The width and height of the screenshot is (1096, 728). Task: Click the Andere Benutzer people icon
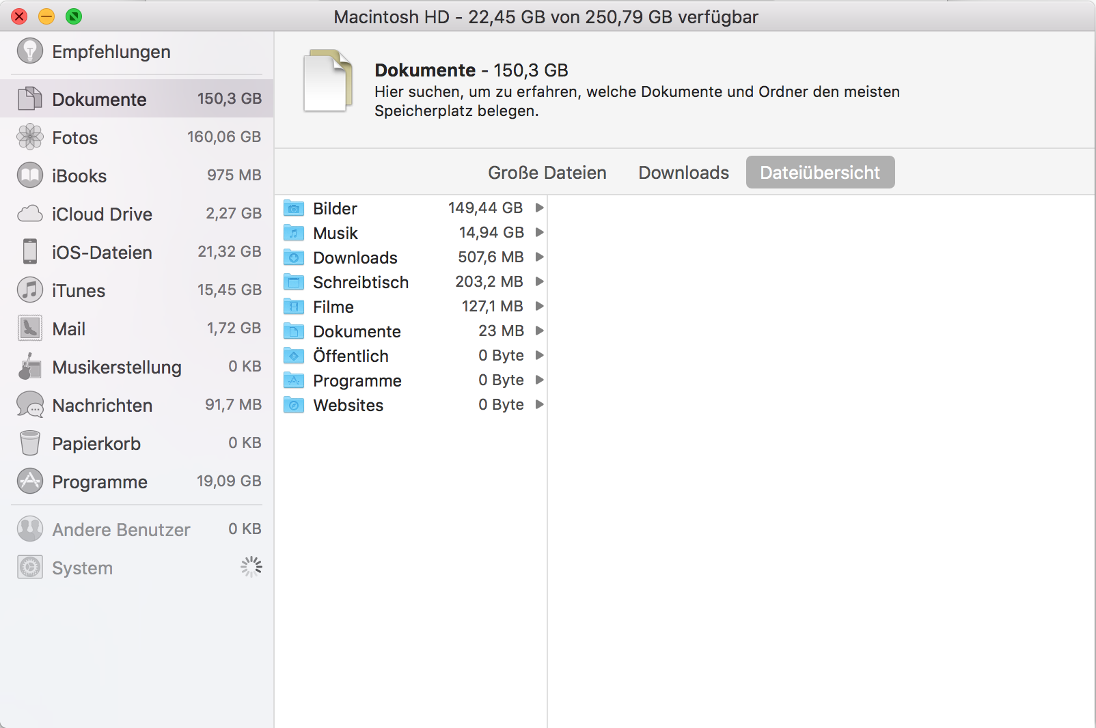click(30, 529)
